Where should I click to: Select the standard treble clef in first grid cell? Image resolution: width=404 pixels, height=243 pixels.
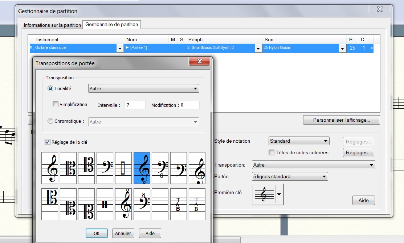50,168
